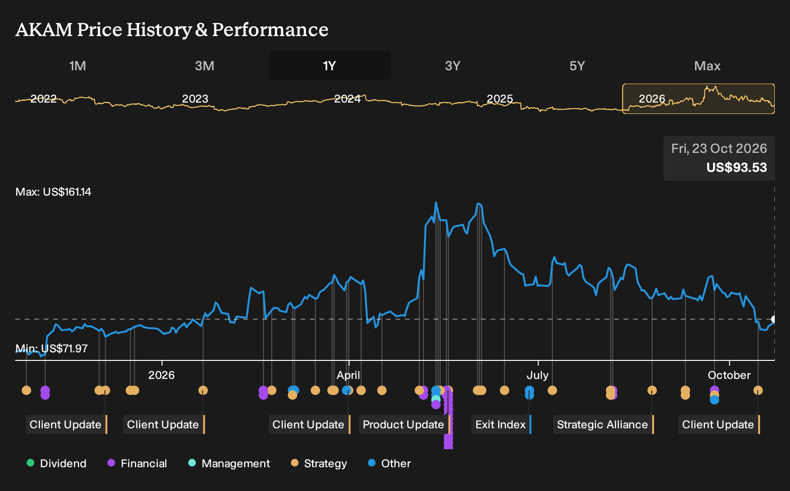Toggle the Management legend filter
Viewport: 790px width, 491px height.
(229, 463)
